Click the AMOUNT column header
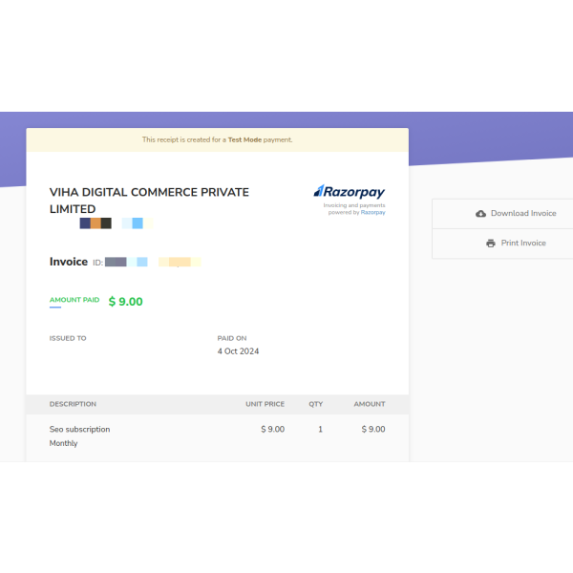 coord(370,404)
